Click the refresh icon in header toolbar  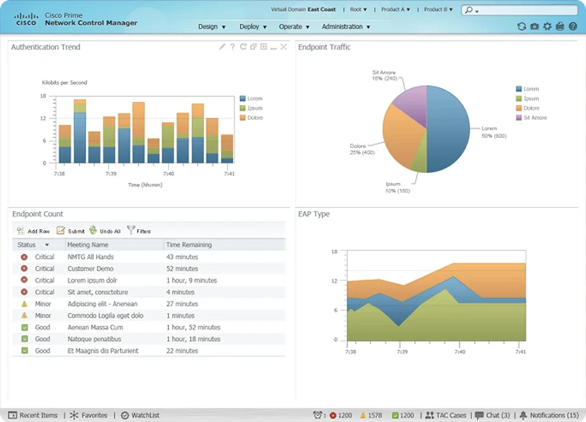point(521,26)
